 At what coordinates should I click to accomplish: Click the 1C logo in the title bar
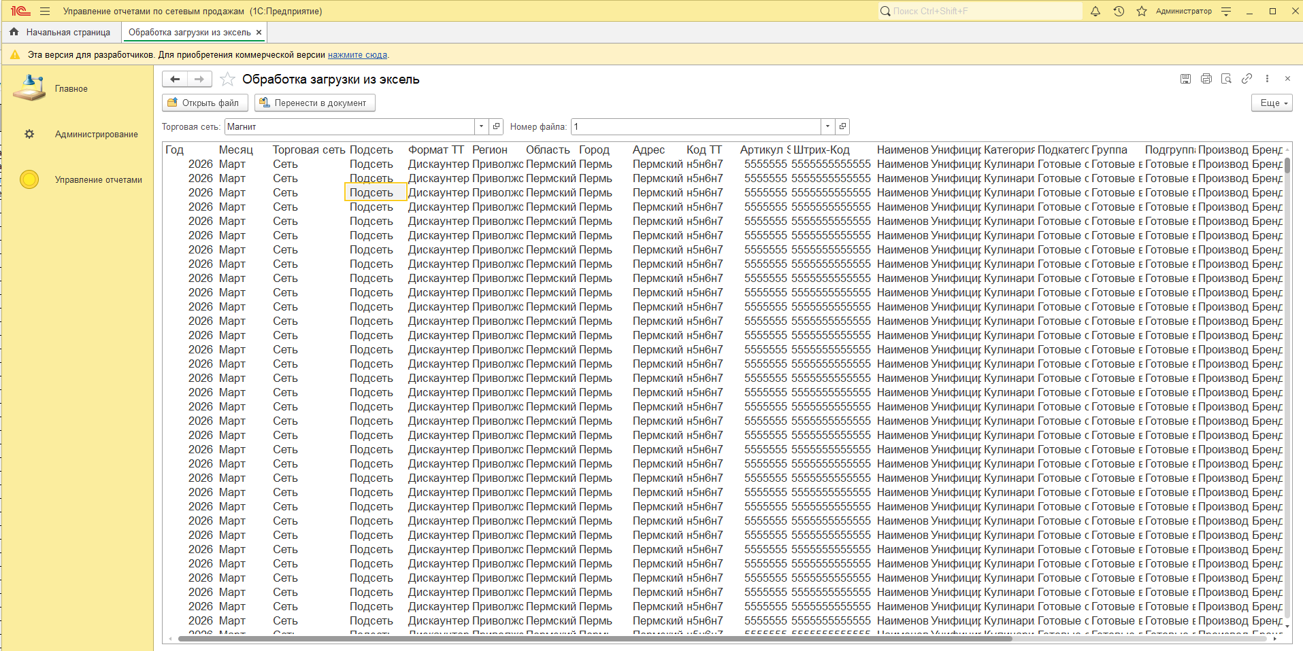point(20,11)
